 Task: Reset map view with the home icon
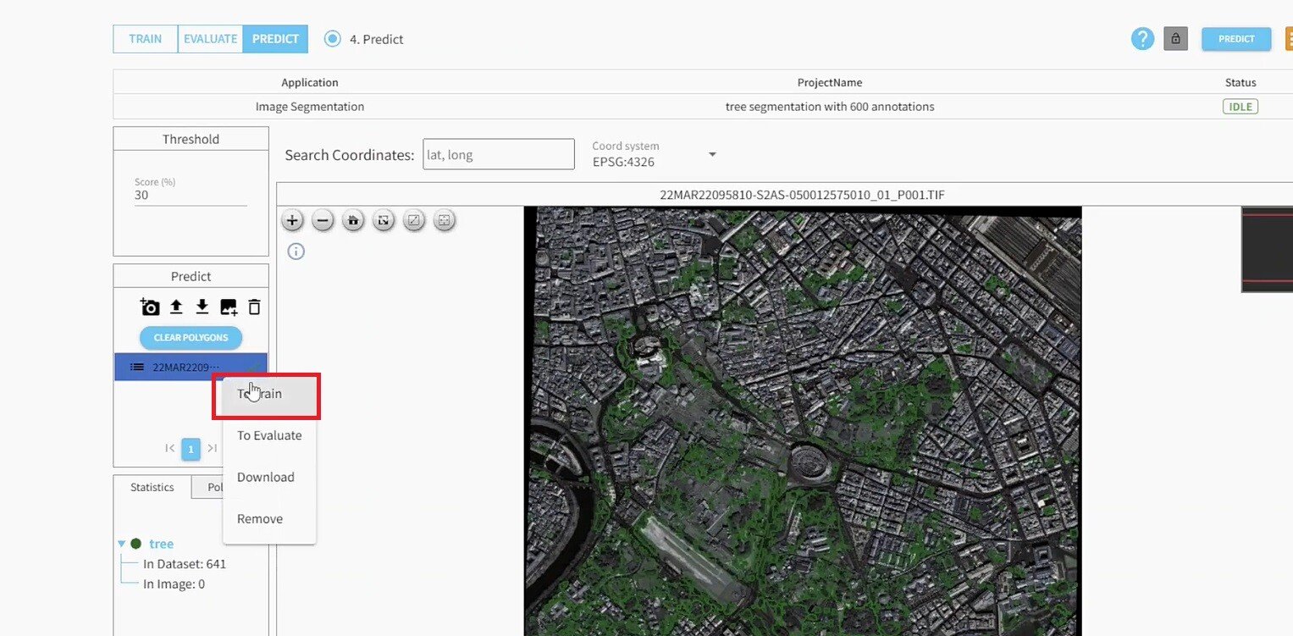tap(353, 220)
